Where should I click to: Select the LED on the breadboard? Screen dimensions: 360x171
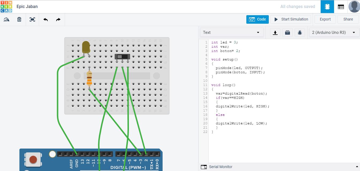[86, 47]
